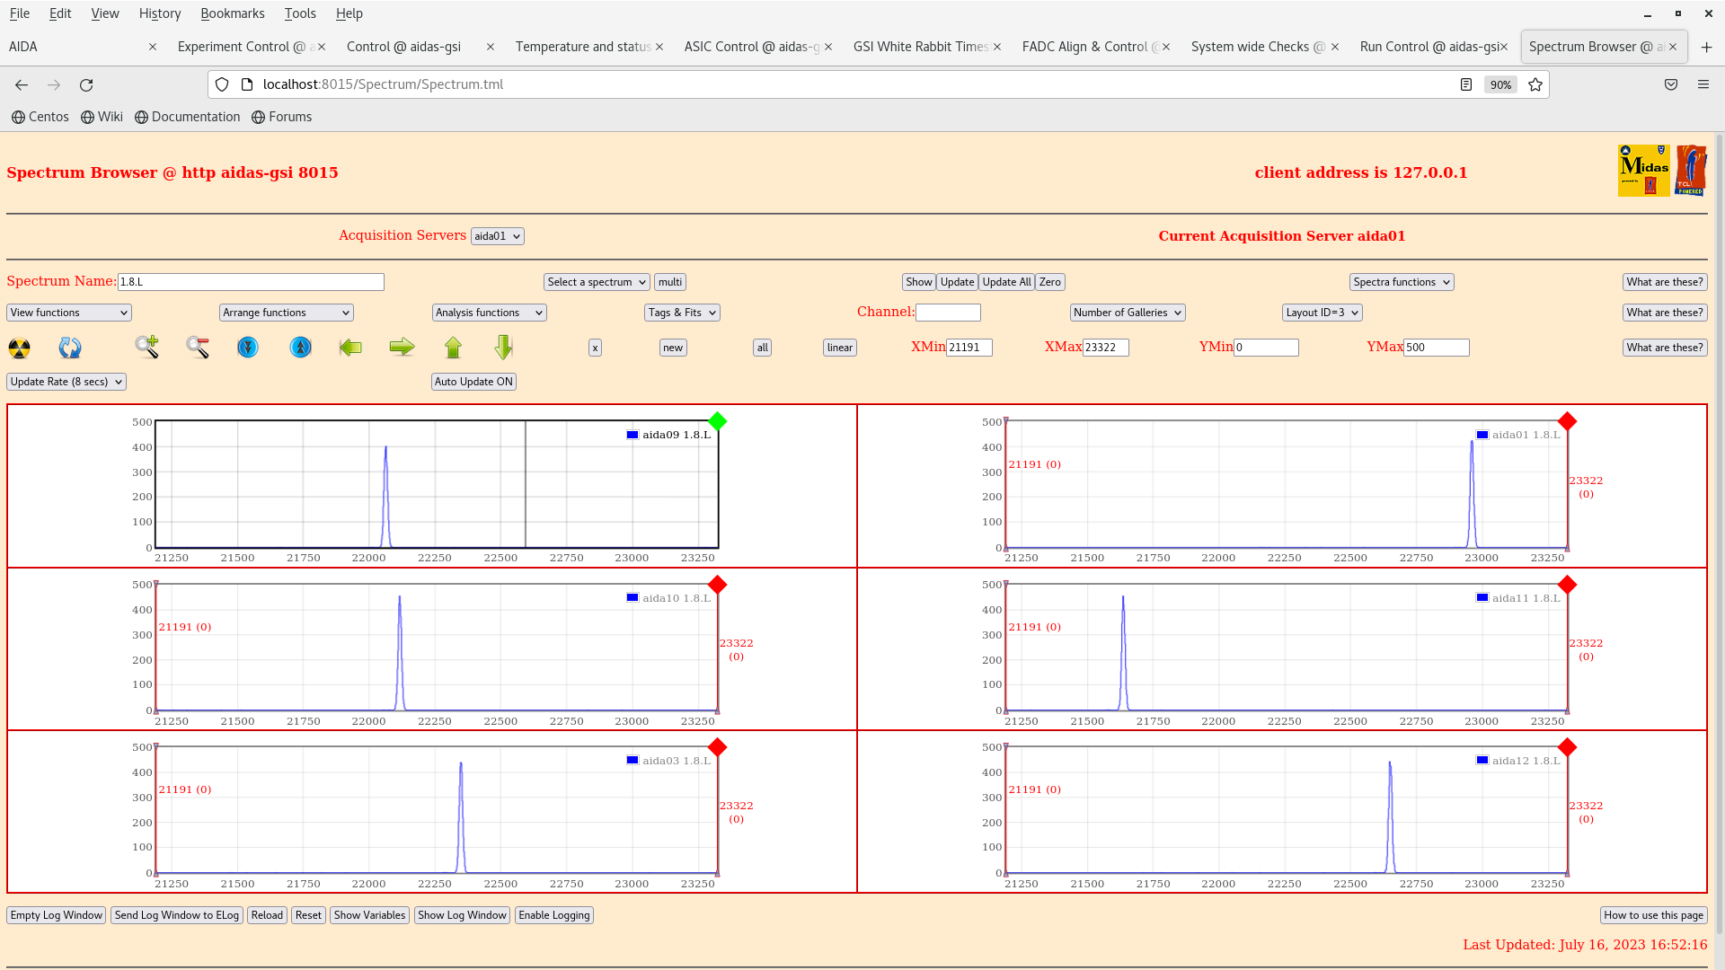Expand the Analysis functions dropdown
Viewport: 1725px width, 970px height.
click(489, 313)
